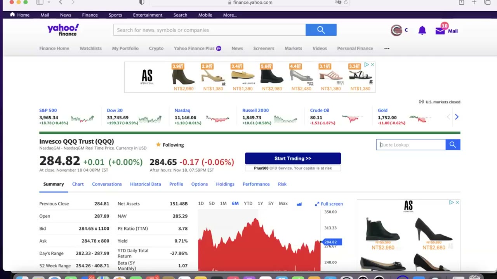This screenshot has width=497, height=279.
Task: Open the Chart tab
Action: coord(78,184)
